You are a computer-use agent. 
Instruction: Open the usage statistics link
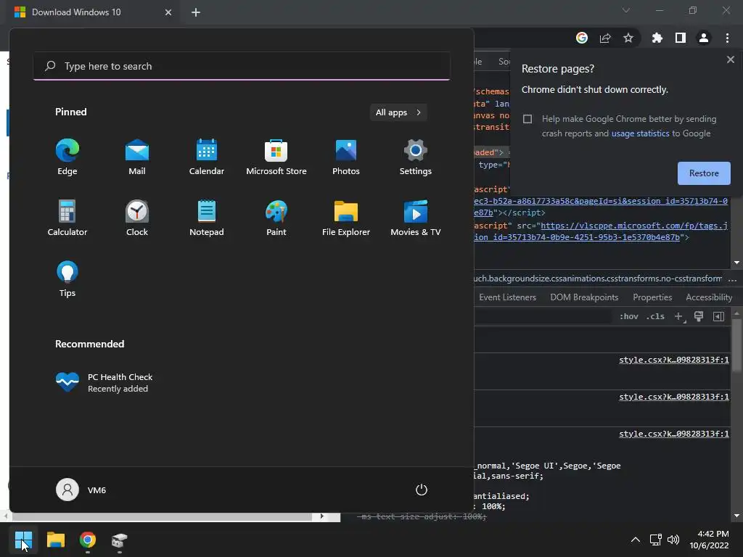tap(640, 133)
